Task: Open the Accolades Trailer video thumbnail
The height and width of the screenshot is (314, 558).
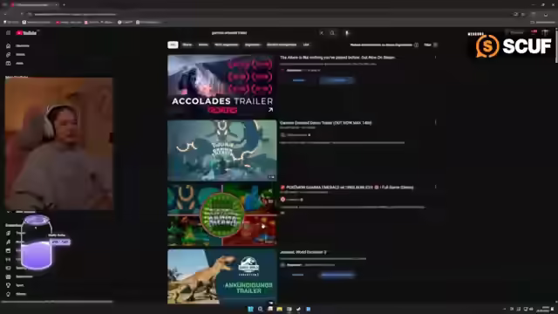Action: [222, 85]
